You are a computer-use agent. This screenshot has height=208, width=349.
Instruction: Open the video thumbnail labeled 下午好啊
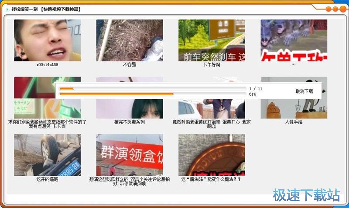(212, 40)
